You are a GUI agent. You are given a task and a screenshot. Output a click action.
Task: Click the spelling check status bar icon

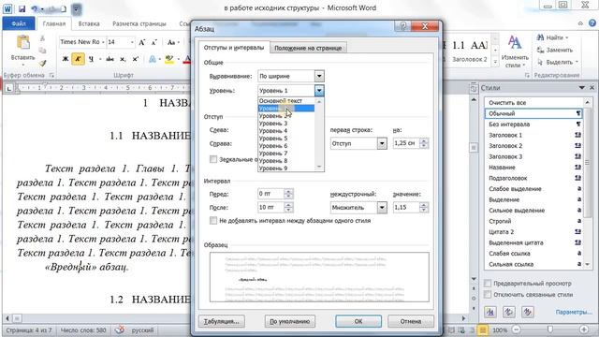(120, 330)
